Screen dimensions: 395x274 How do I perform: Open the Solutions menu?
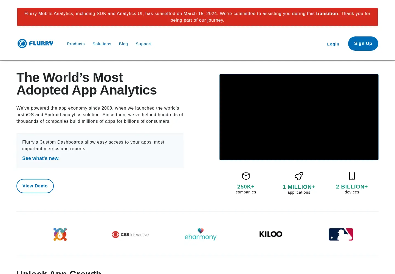pos(102,44)
